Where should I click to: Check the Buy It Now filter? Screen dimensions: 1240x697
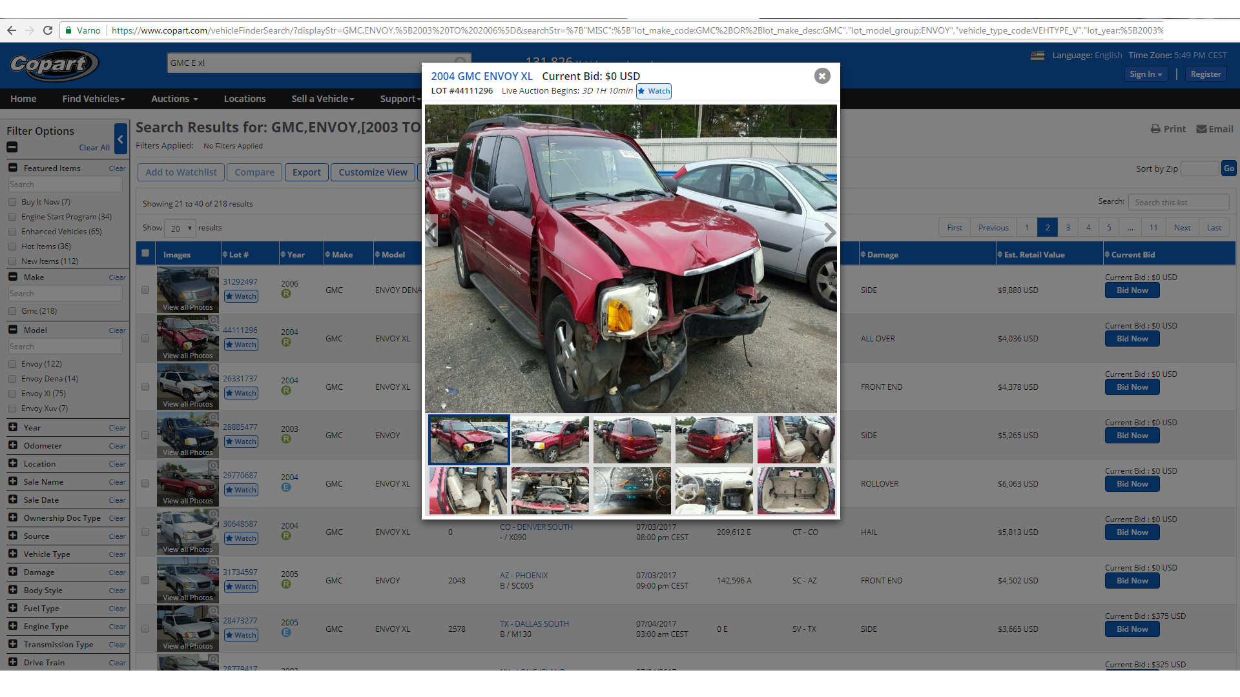coord(12,202)
